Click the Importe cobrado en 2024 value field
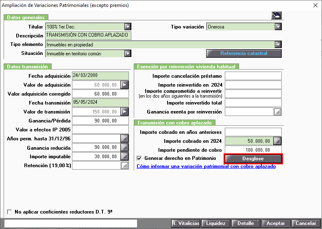 tap(249, 141)
